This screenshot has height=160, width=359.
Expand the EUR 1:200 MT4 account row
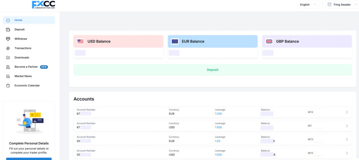(347, 112)
